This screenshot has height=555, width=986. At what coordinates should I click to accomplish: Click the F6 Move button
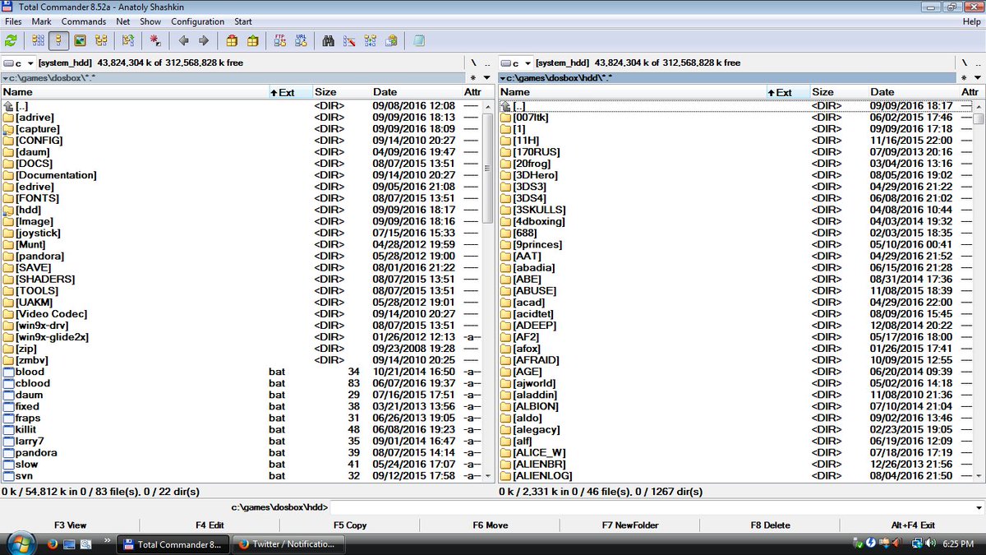pos(491,525)
